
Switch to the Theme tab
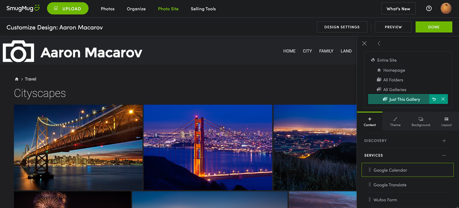[395, 121]
